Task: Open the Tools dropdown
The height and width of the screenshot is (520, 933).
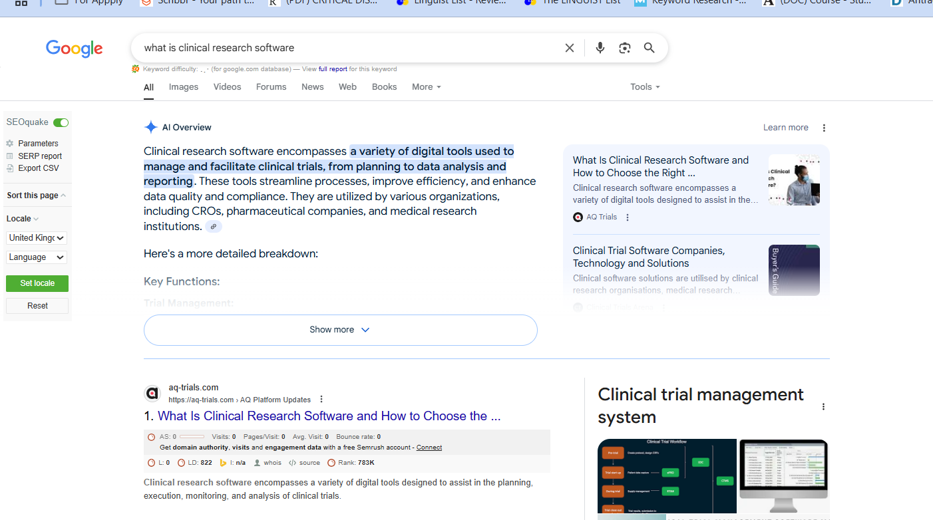Action: (x=646, y=87)
